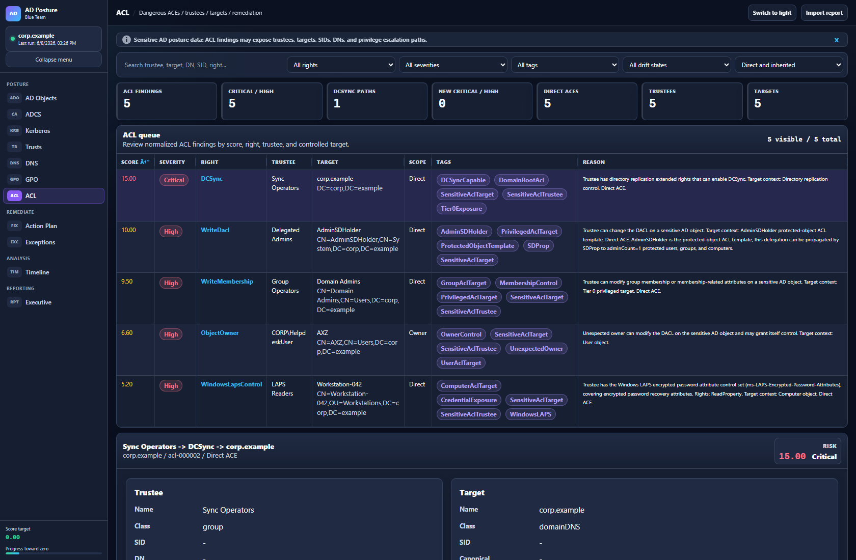Image resolution: width=856 pixels, height=560 pixels.
Task: Click the SDProp tag
Action: tap(538, 246)
